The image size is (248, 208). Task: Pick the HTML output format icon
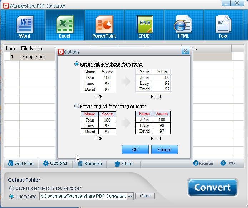183,24
